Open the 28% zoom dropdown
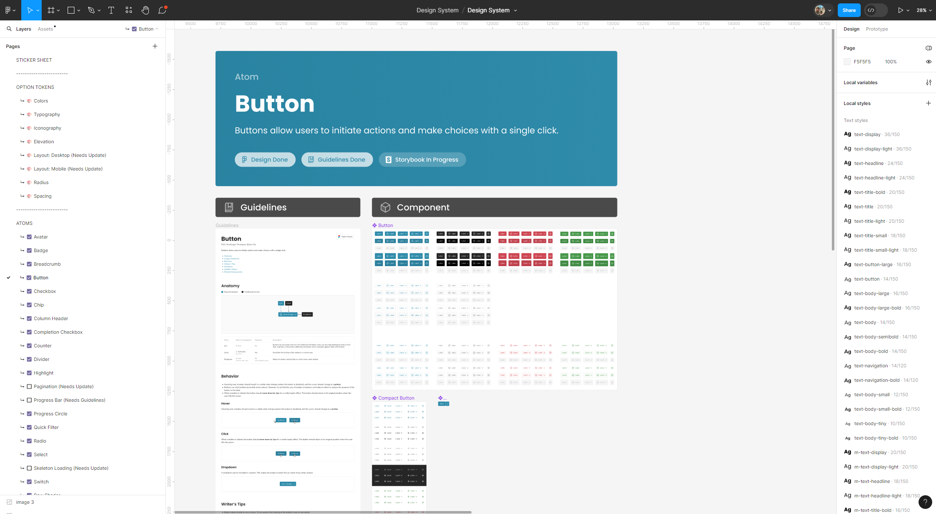This screenshot has height=514, width=936. pyautogui.click(x=924, y=10)
